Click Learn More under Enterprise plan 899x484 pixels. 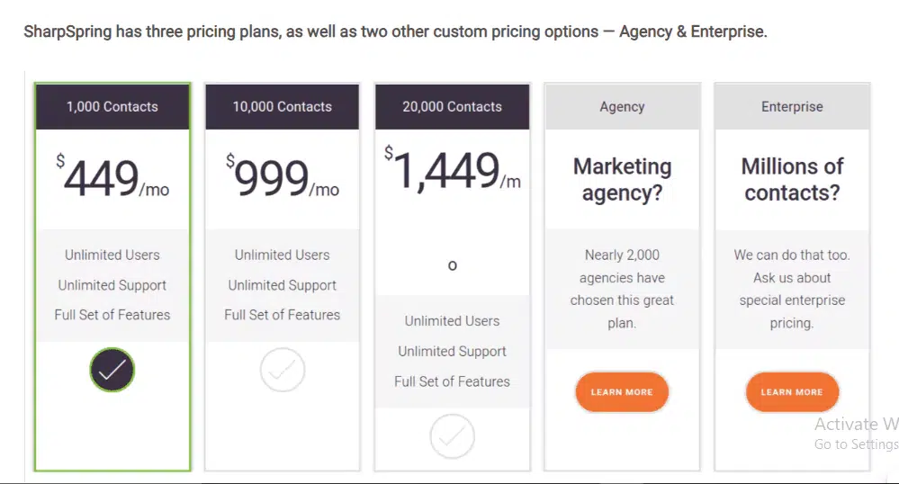coord(791,392)
